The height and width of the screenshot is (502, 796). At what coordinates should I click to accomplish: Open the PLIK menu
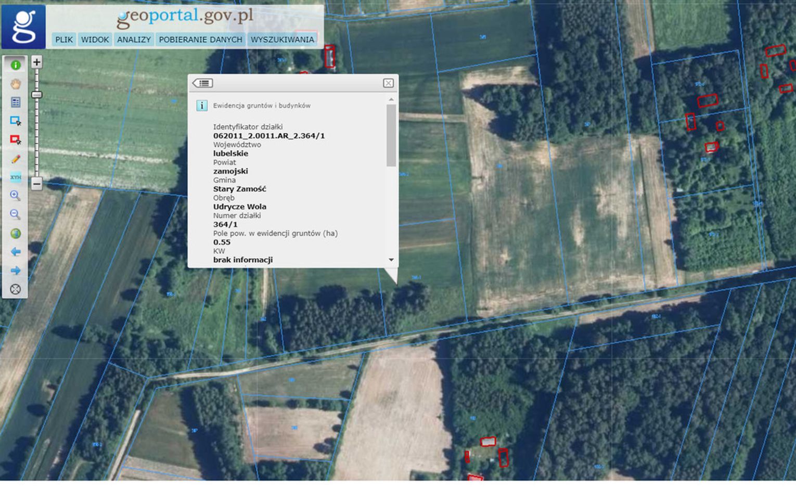coord(64,40)
